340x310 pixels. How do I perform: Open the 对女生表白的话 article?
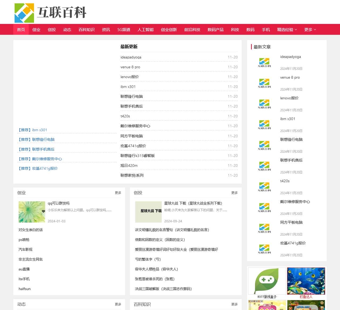pos(31,230)
